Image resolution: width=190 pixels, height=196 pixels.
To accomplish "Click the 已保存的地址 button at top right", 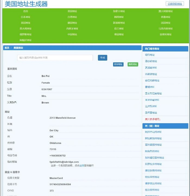I will [x=175, y=4].
